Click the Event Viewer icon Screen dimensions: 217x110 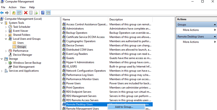(10, 31)
